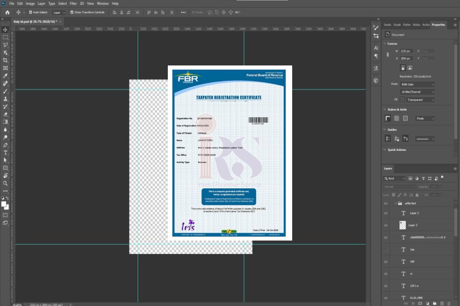Open the Kind layer filter dropdown

[394, 178]
